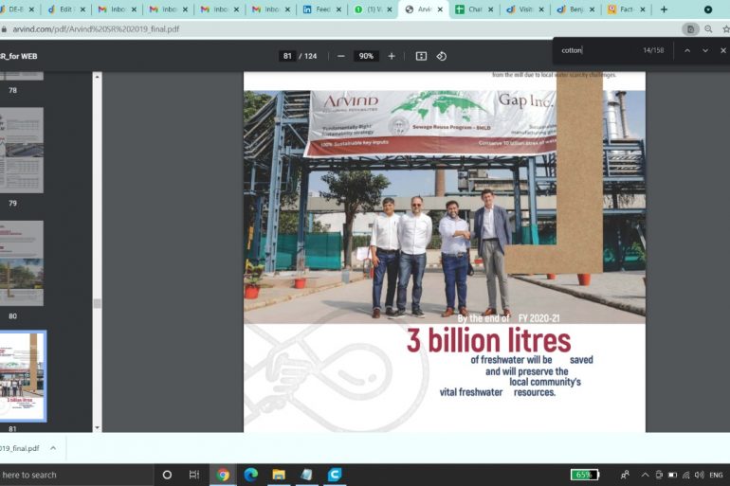Click the Fit to page icon
Image resolution: width=730 pixels, height=486 pixels.
tap(421, 56)
